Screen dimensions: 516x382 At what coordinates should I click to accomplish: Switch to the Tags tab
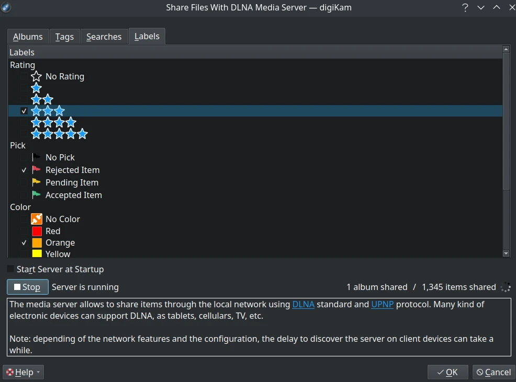[x=64, y=37]
